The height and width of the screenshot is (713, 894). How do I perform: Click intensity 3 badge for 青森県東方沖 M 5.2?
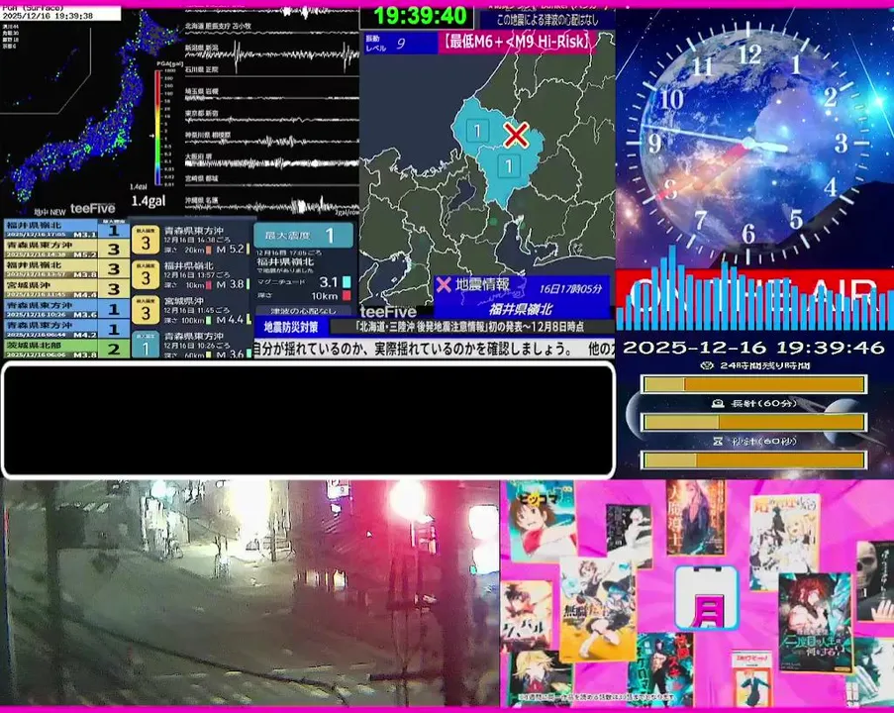click(146, 242)
